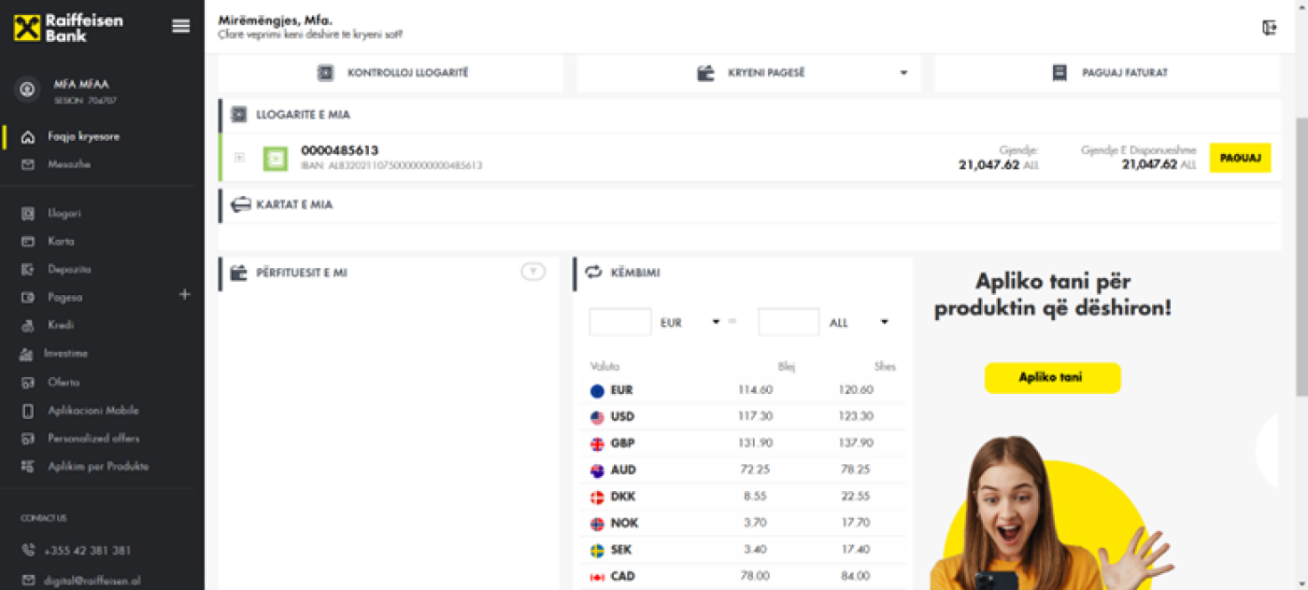Click the Pagesa wallet icon in sidebar
Viewport: 1308px width, 590px height.
pos(28,298)
